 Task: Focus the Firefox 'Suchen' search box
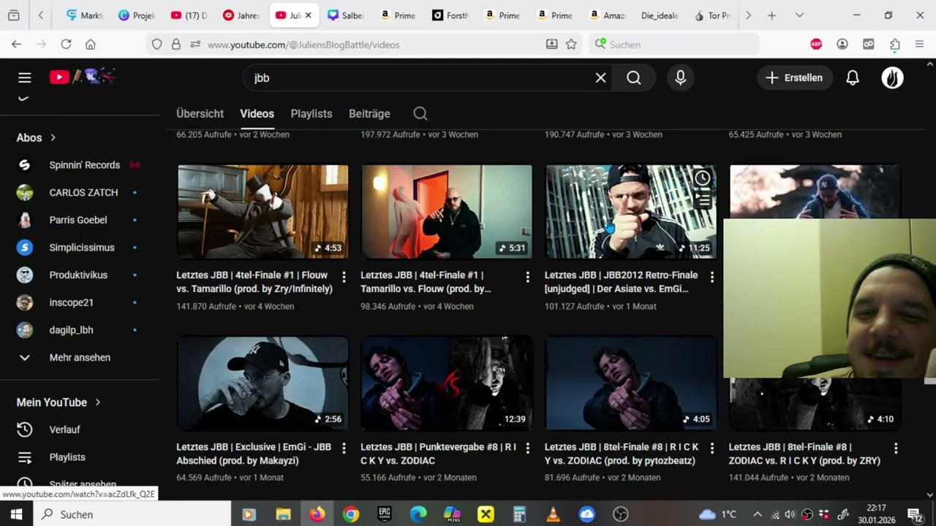(x=673, y=45)
